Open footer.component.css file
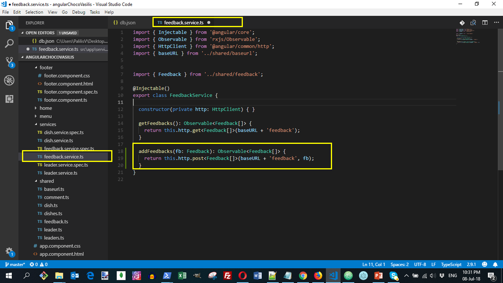Image resolution: width=503 pixels, height=283 pixels. coord(67,75)
